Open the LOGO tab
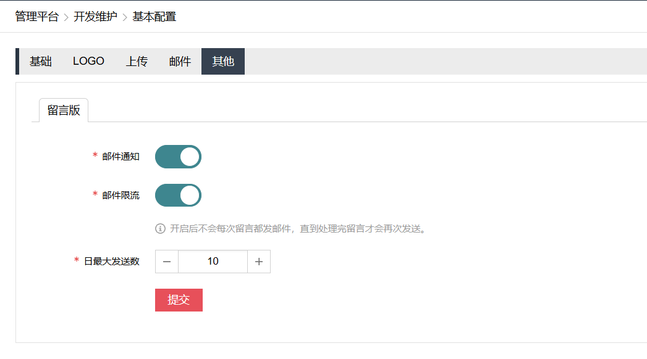The image size is (647, 359). pyautogui.click(x=88, y=61)
